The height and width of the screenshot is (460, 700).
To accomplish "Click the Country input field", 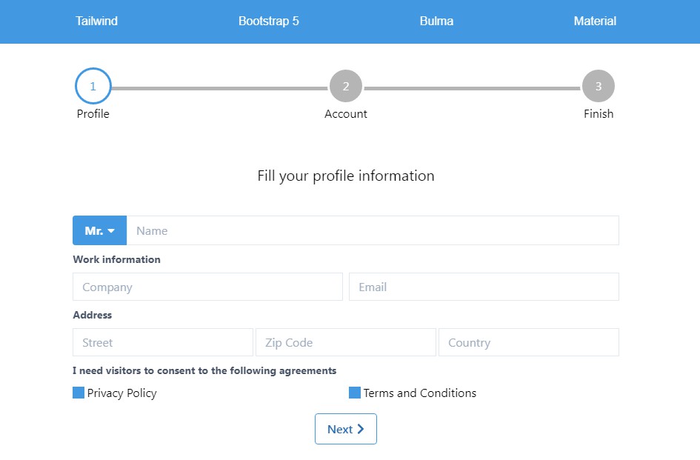I will click(528, 343).
